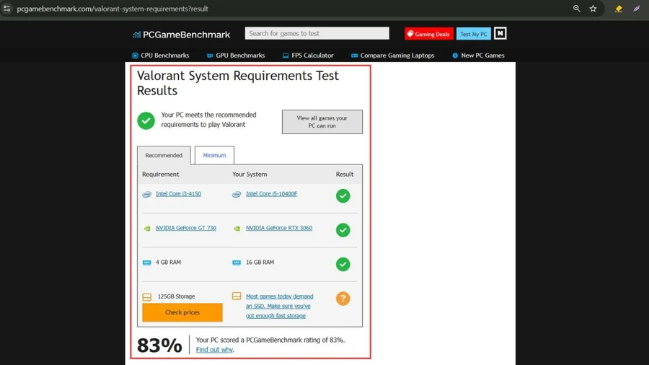Open the NVIDIA GeForce GT 730 link
The height and width of the screenshot is (365, 649).
click(186, 228)
